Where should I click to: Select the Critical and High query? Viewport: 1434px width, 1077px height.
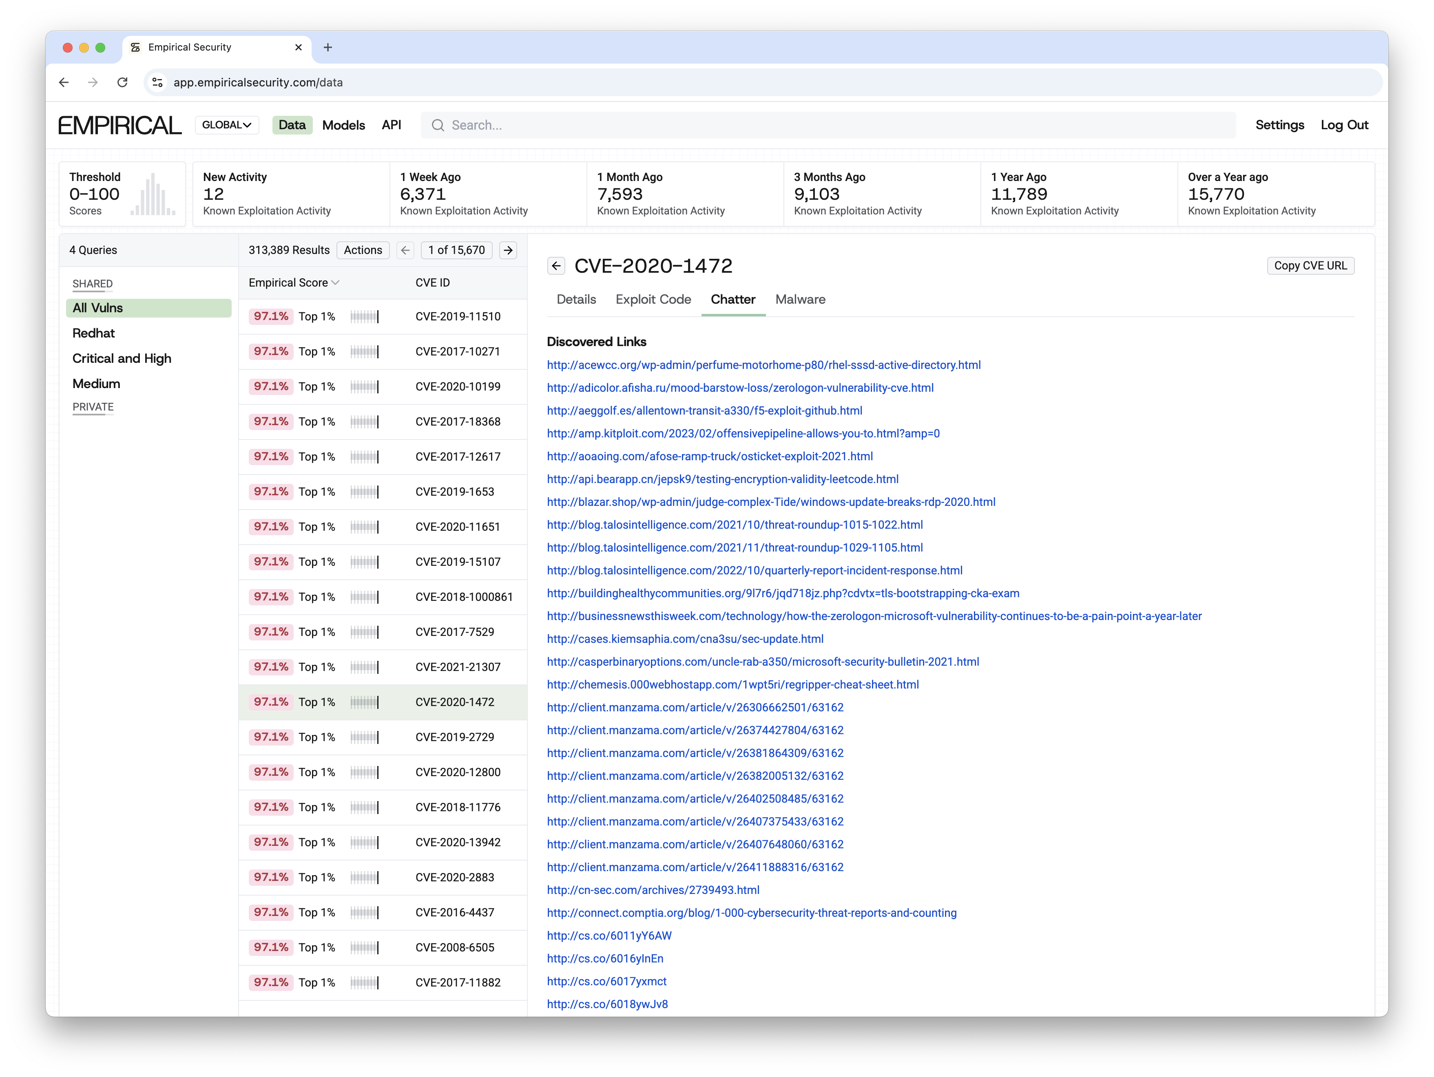tap(122, 358)
